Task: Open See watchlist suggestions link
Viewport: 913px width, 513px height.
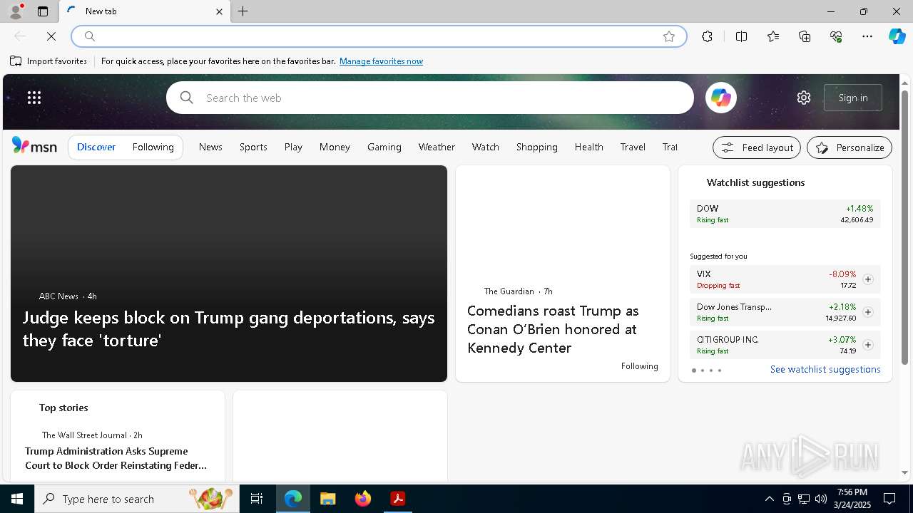Action: click(x=825, y=369)
